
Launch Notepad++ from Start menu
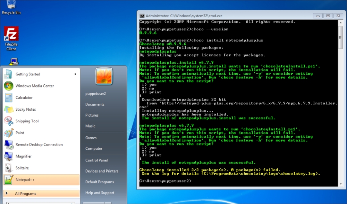(25, 180)
